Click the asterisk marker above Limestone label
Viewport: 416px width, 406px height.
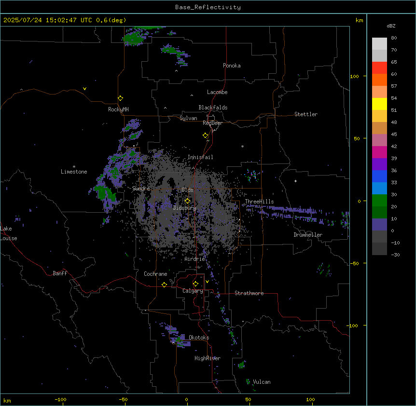click(x=74, y=167)
